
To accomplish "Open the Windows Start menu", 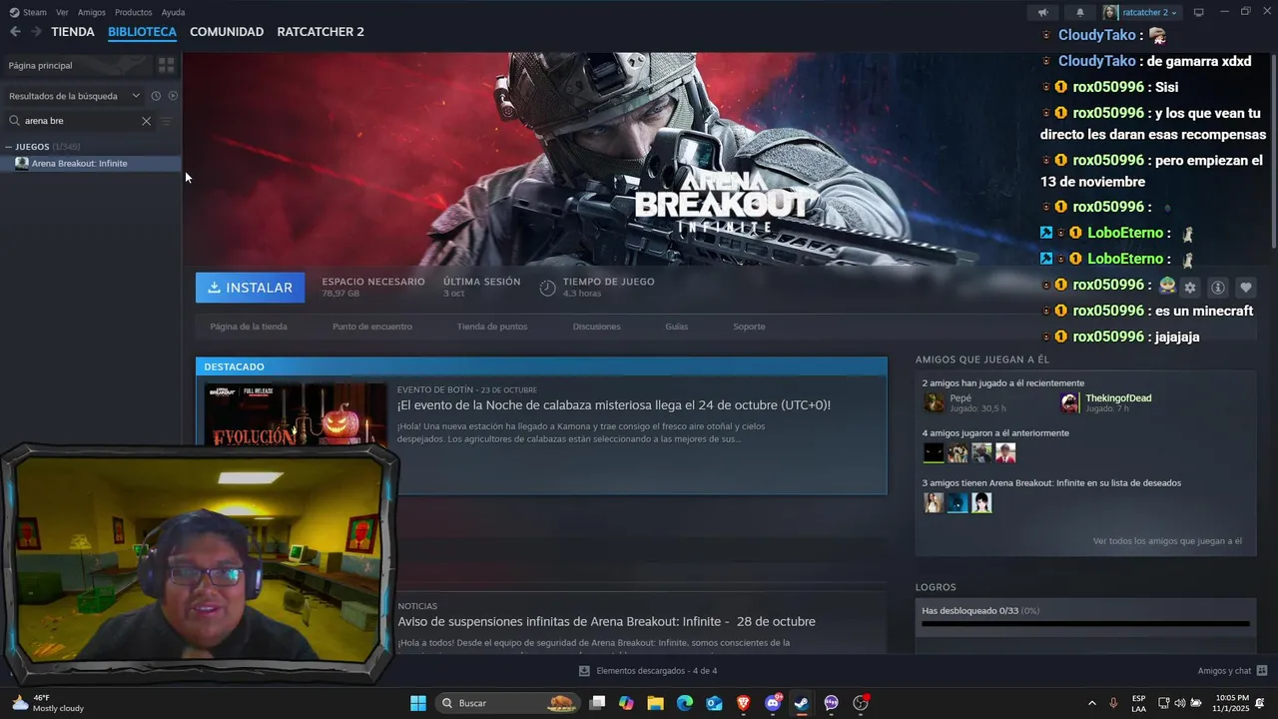I will pos(418,703).
